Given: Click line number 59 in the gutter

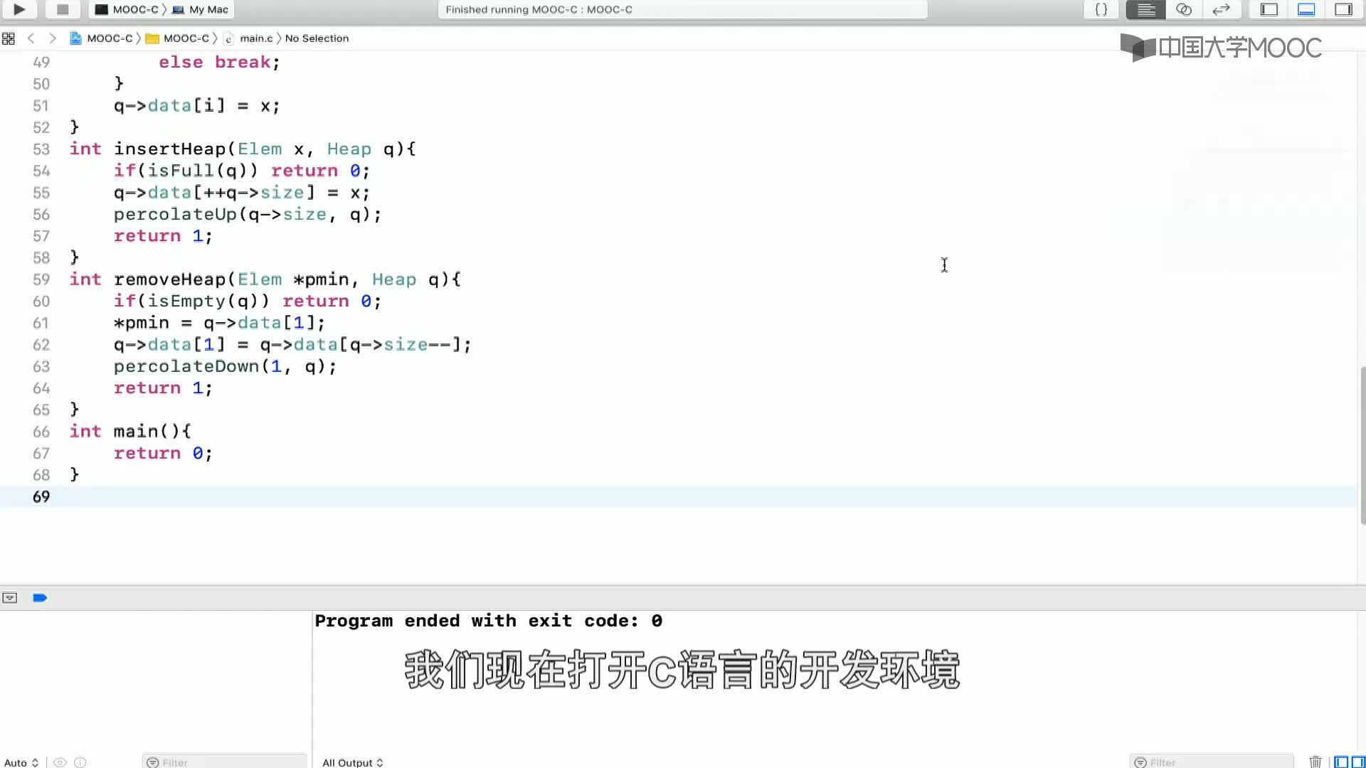Looking at the screenshot, I should [41, 279].
